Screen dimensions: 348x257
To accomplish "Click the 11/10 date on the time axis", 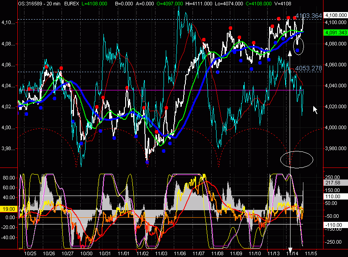I will point(255,253).
